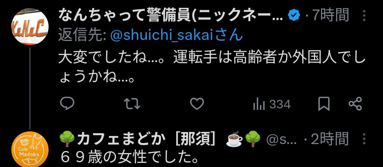Open the truncated @s... handle
Screen dimensions: 383x167
pos(281,139)
